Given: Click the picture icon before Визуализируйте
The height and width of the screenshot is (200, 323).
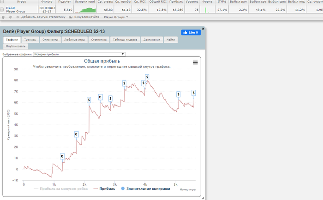Looking at the screenshot, I should pyautogui.click(x=71, y=17).
